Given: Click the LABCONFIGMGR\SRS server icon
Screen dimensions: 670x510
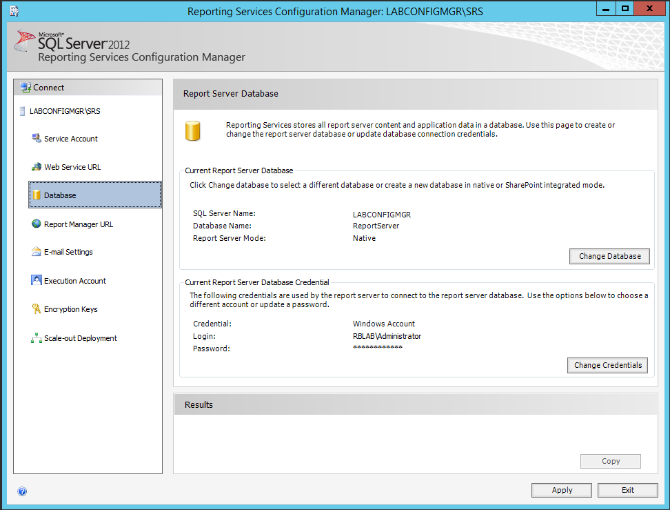Looking at the screenshot, I should coord(22,111).
